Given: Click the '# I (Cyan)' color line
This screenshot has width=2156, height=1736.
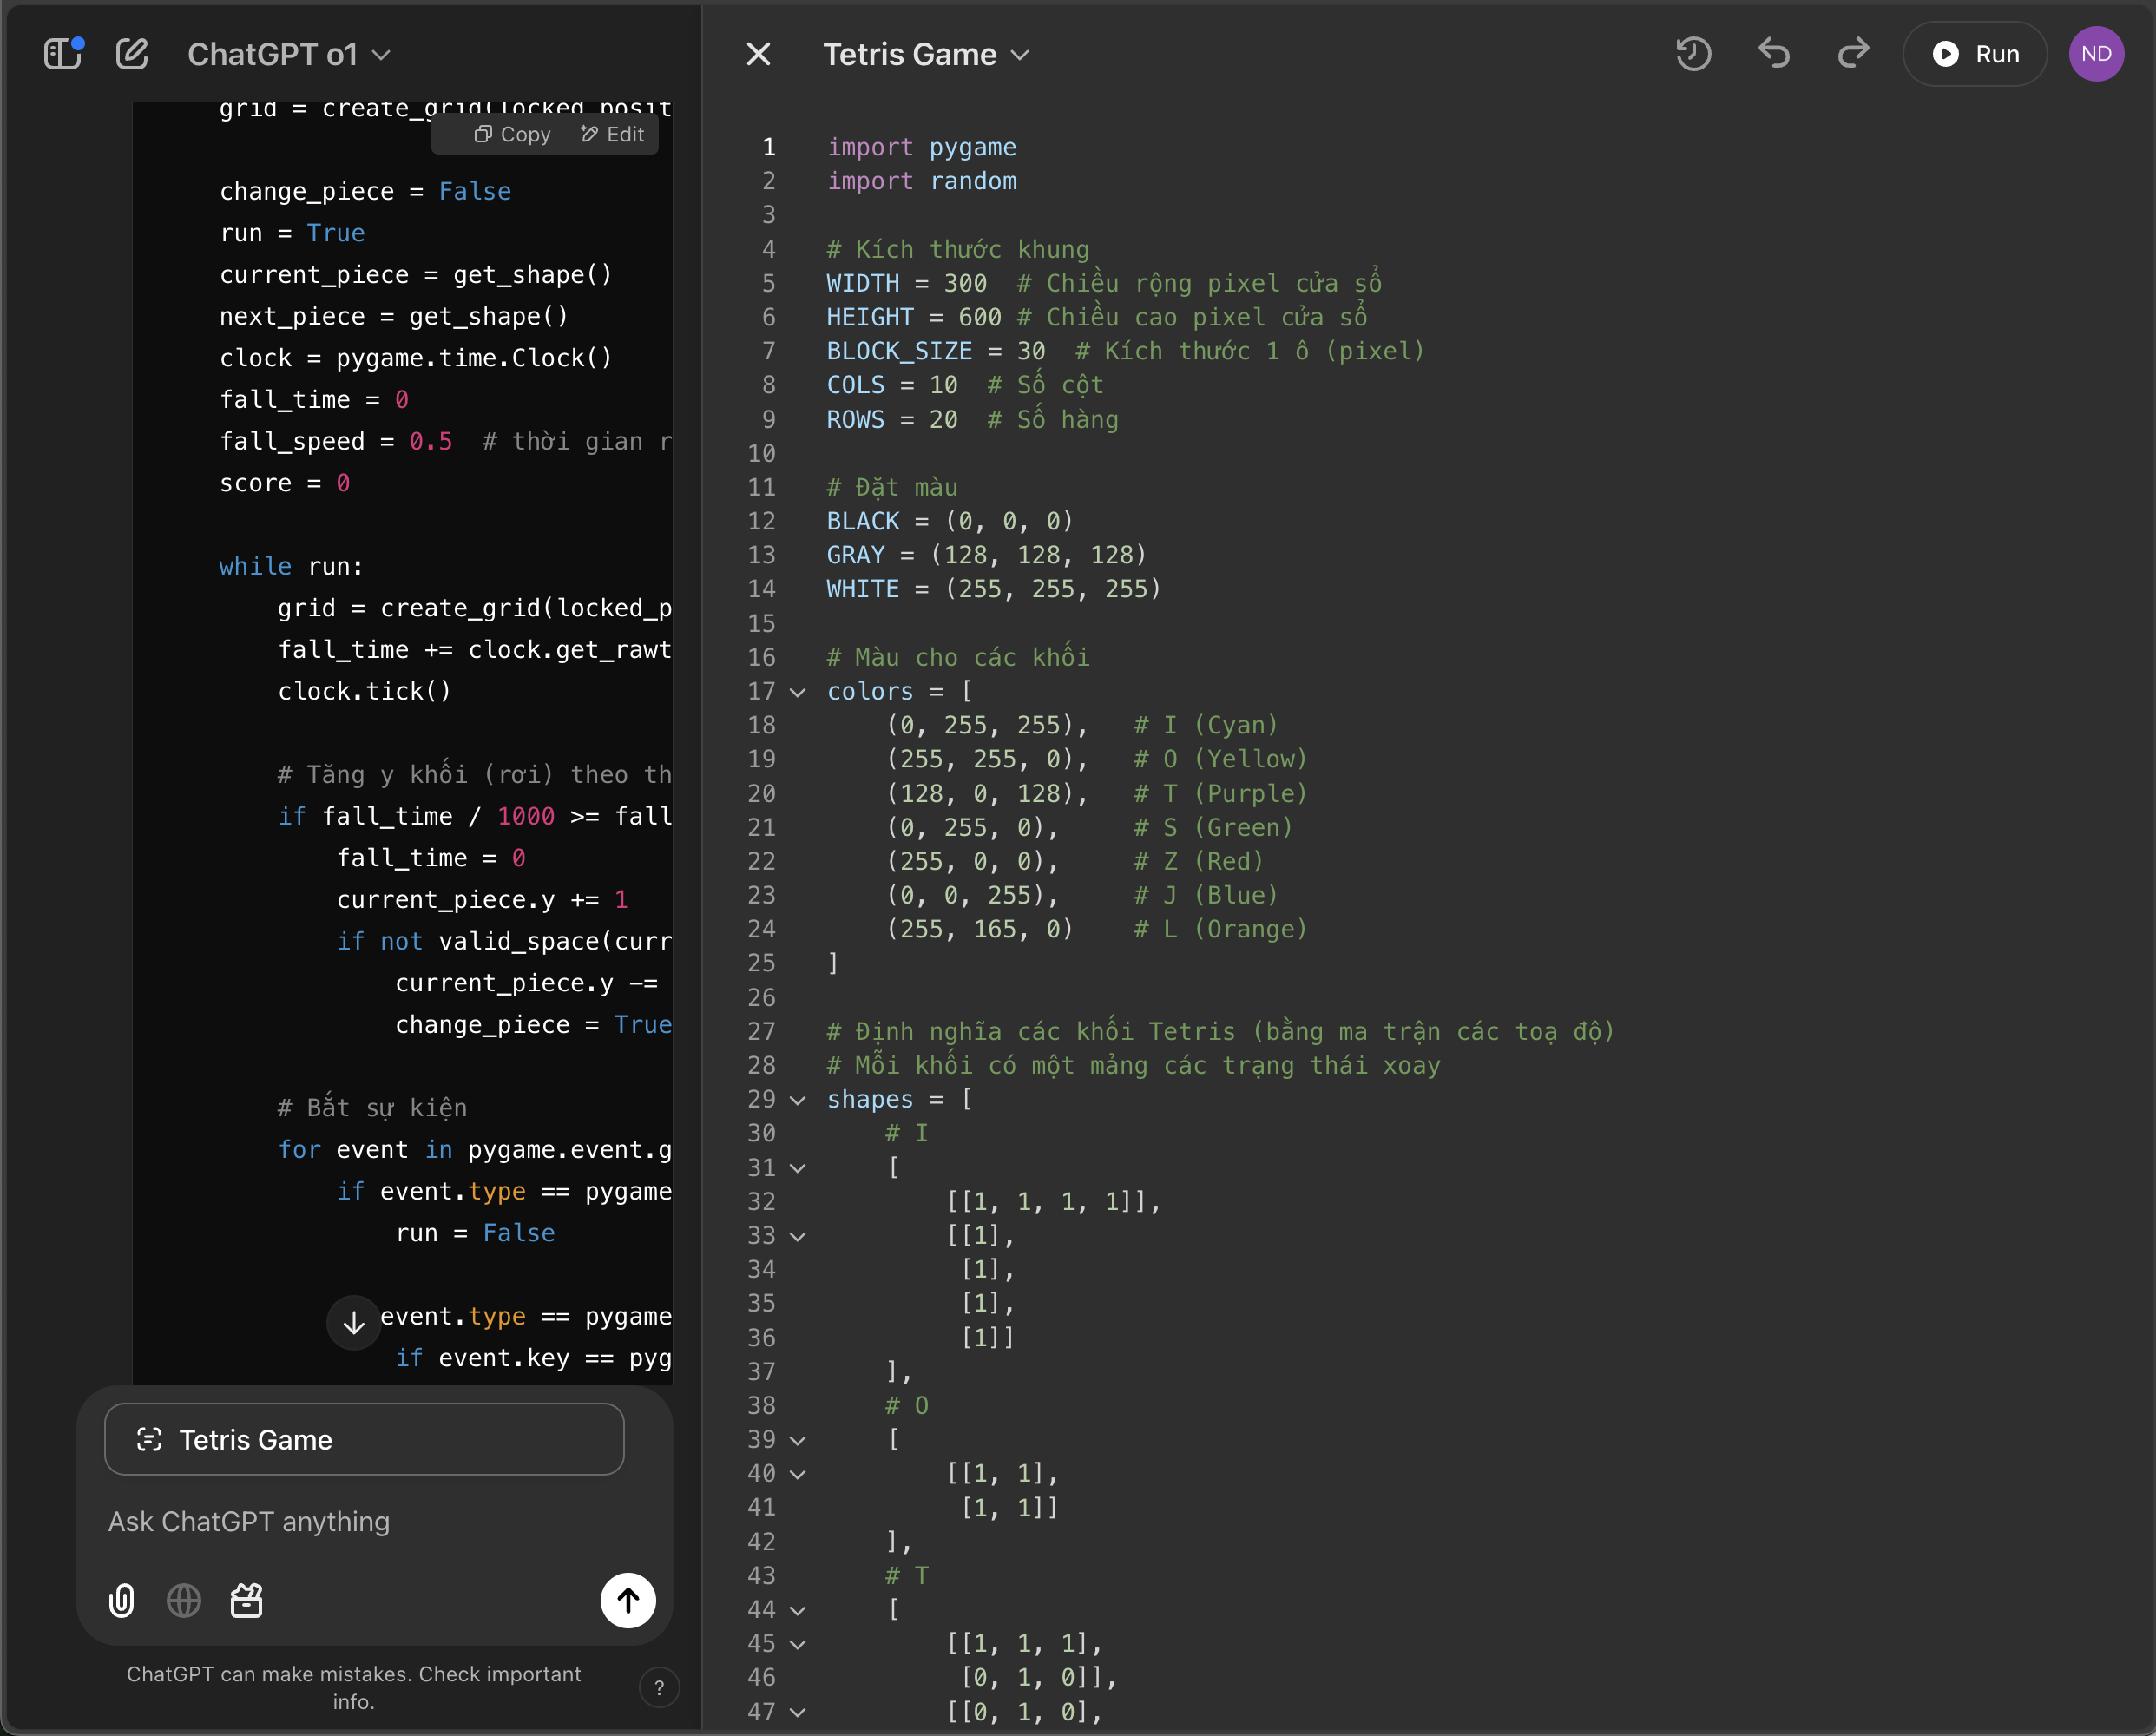Looking at the screenshot, I should click(x=1082, y=725).
